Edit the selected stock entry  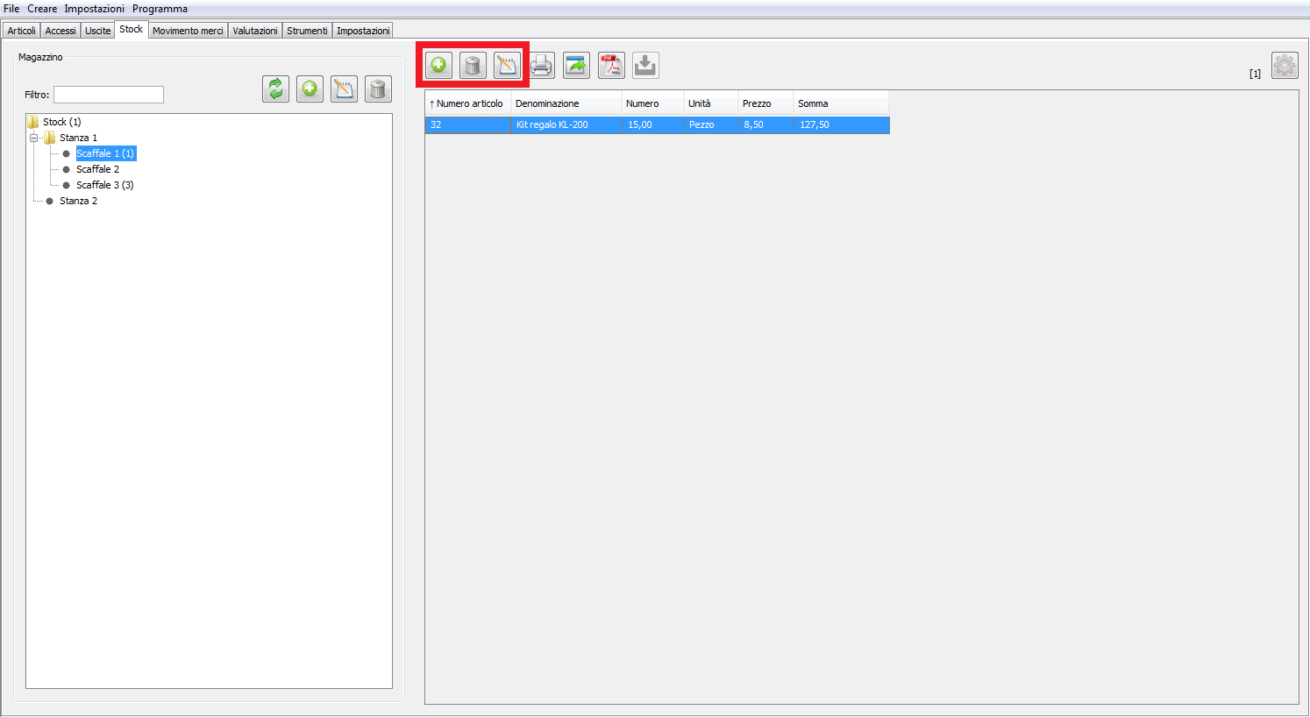507,65
